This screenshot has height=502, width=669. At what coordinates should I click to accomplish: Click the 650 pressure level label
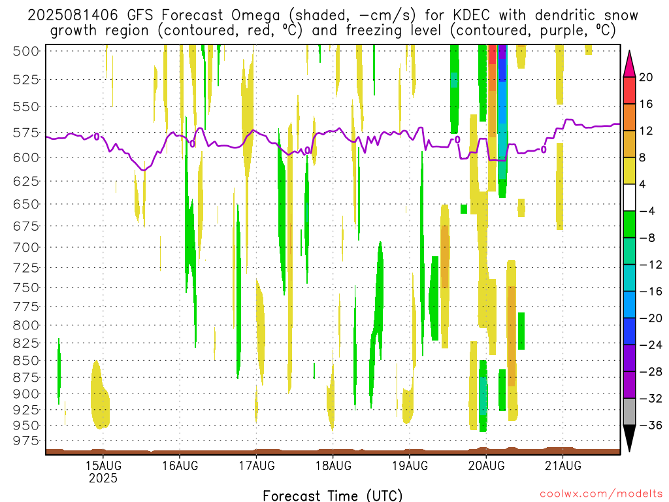point(26,204)
